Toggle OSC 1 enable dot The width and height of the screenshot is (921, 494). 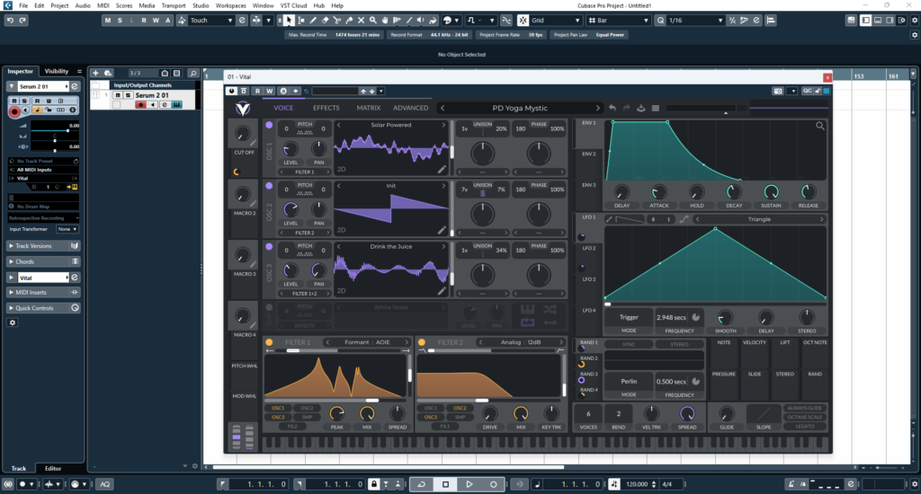coord(269,125)
